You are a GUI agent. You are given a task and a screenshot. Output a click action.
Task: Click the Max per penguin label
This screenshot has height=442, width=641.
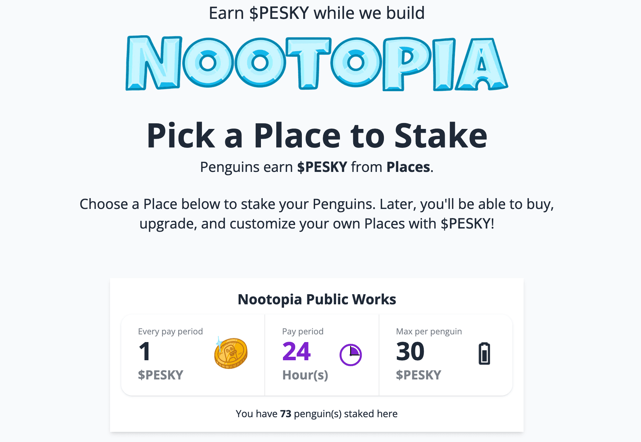[429, 331]
